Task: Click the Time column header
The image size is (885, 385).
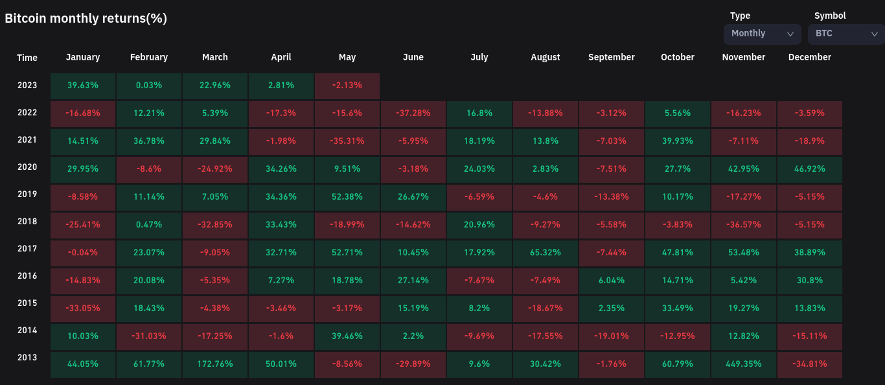Action: click(x=27, y=58)
